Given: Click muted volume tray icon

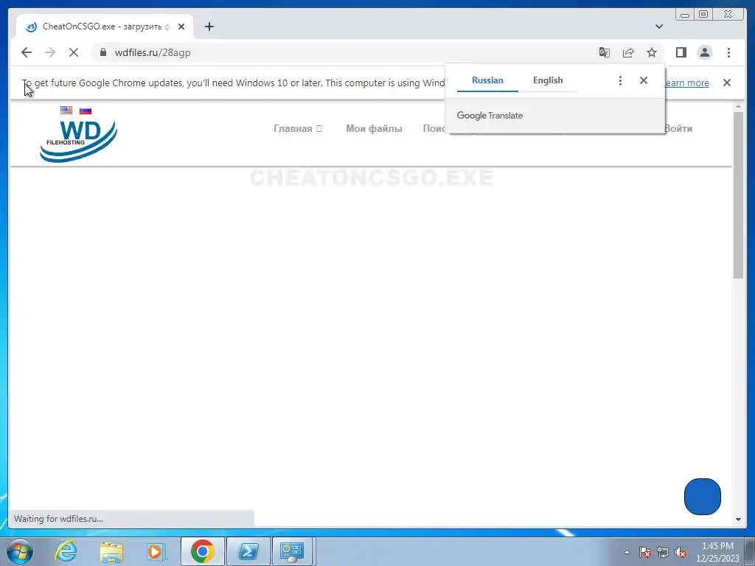Looking at the screenshot, I should click(x=681, y=552).
